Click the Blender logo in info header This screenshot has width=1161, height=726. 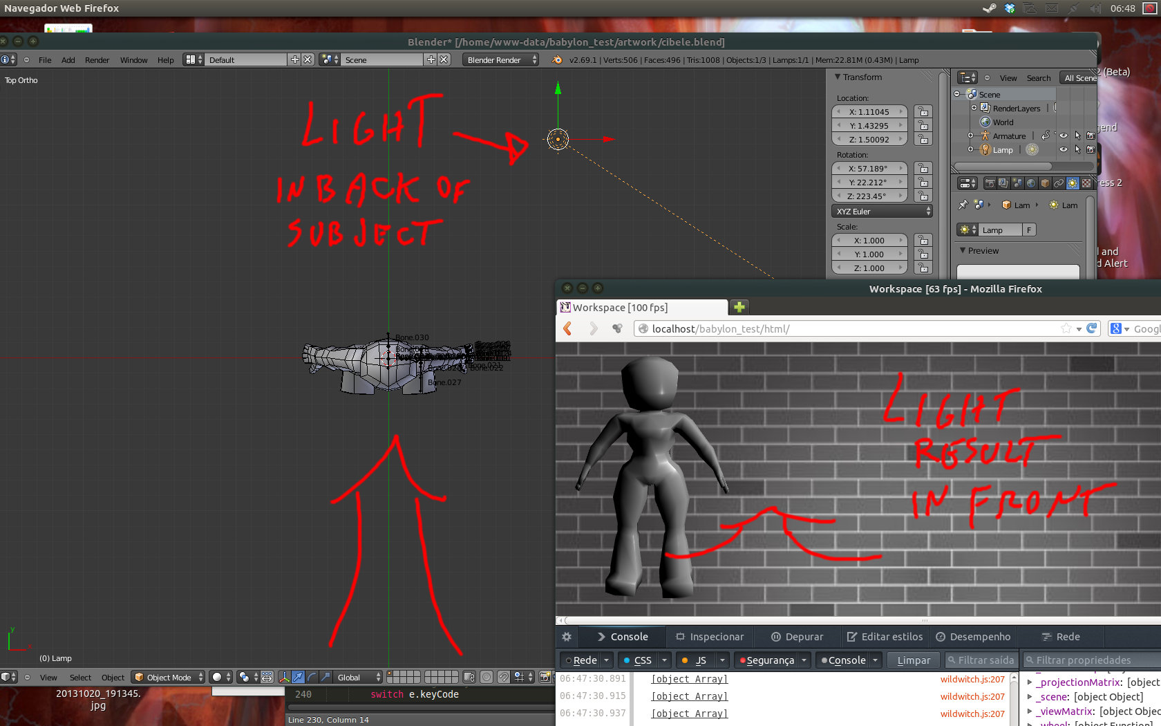[x=557, y=60]
